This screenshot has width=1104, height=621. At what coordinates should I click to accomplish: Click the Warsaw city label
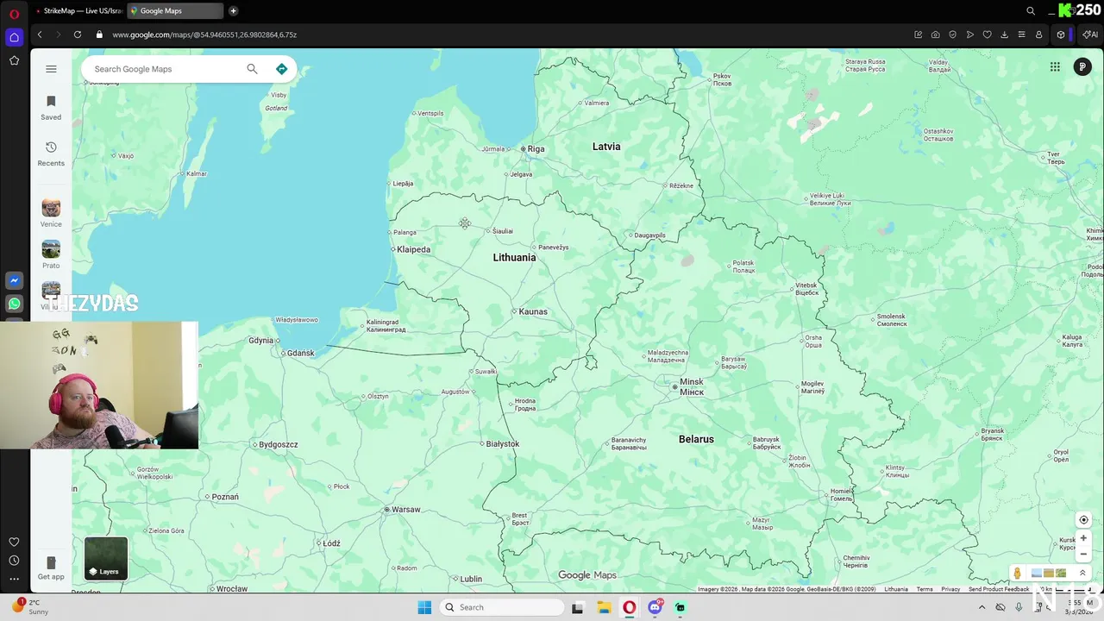tap(405, 510)
